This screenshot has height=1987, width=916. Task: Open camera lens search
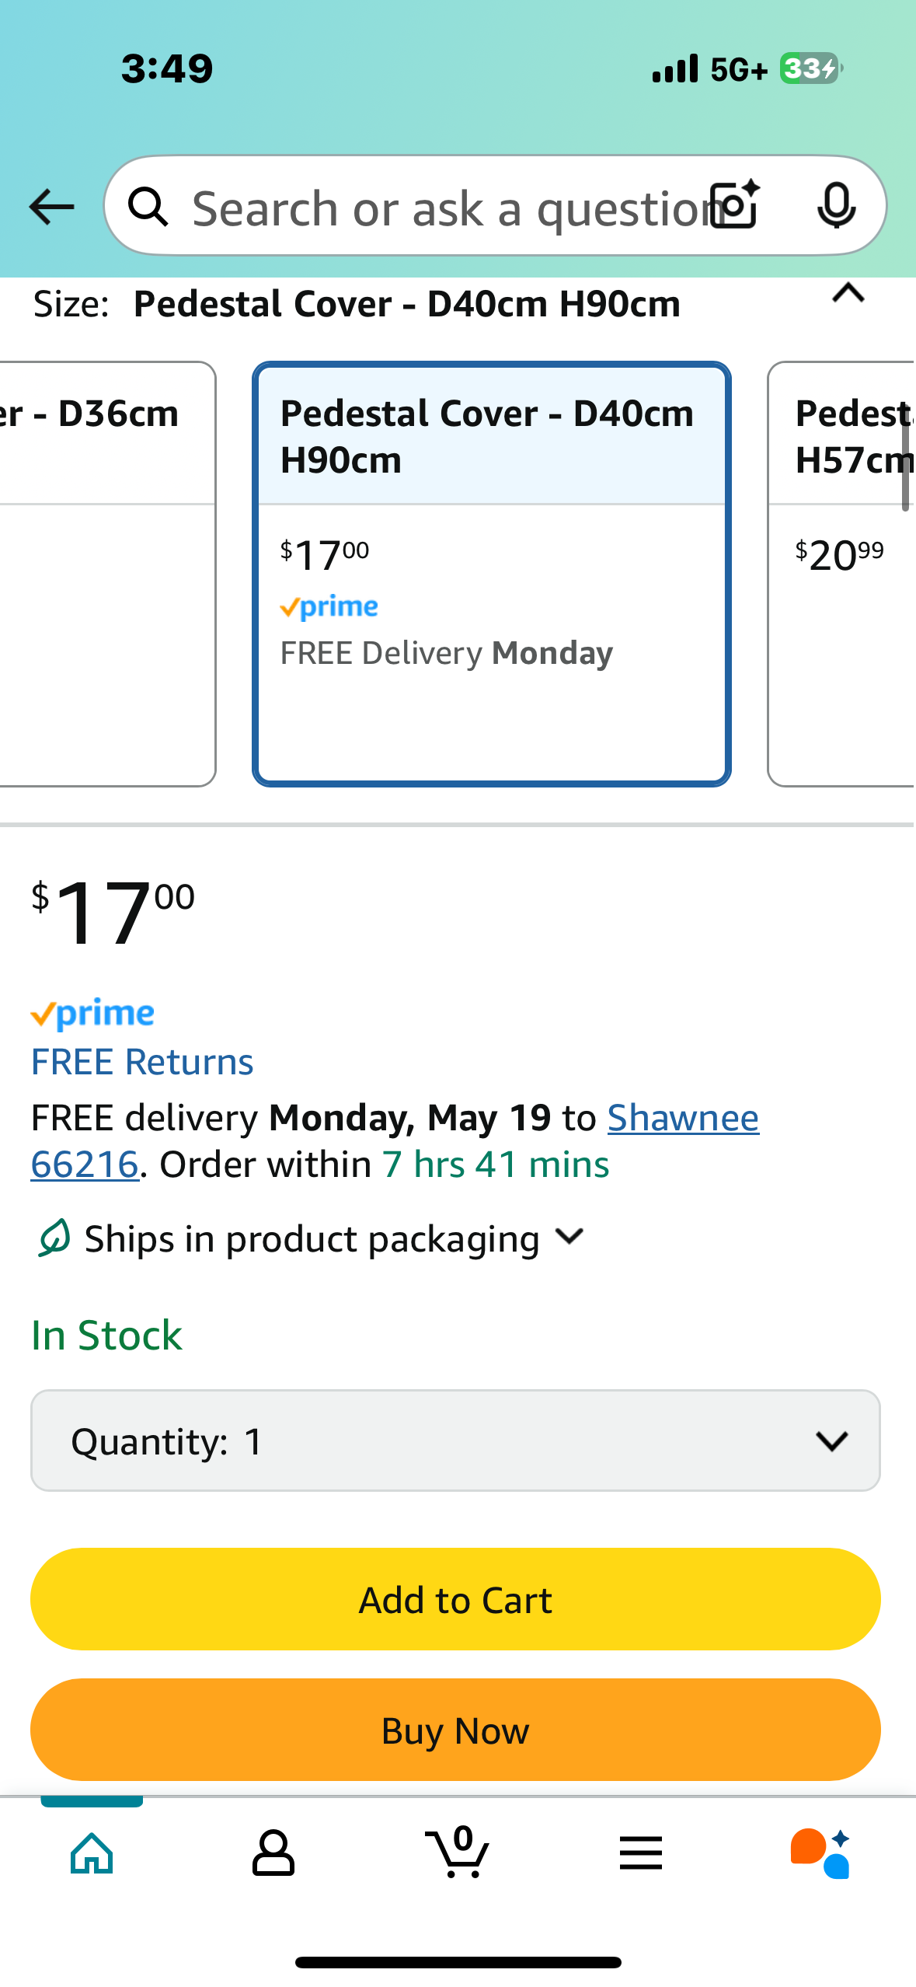[735, 205]
